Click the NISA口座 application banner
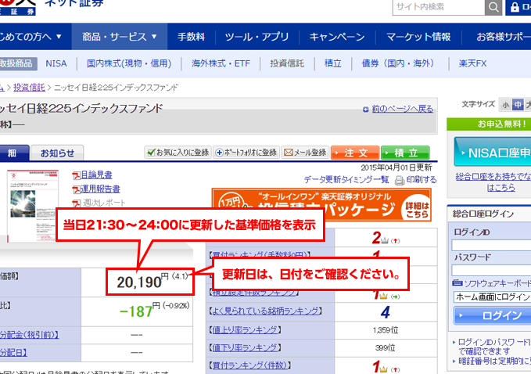 (x=493, y=152)
